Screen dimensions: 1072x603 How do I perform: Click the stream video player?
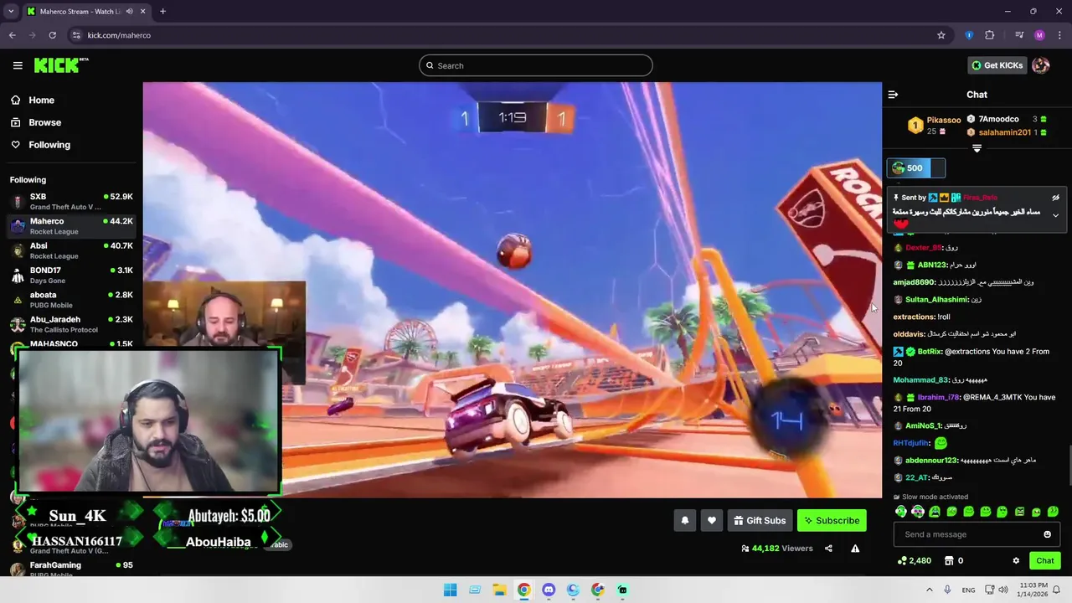512,290
